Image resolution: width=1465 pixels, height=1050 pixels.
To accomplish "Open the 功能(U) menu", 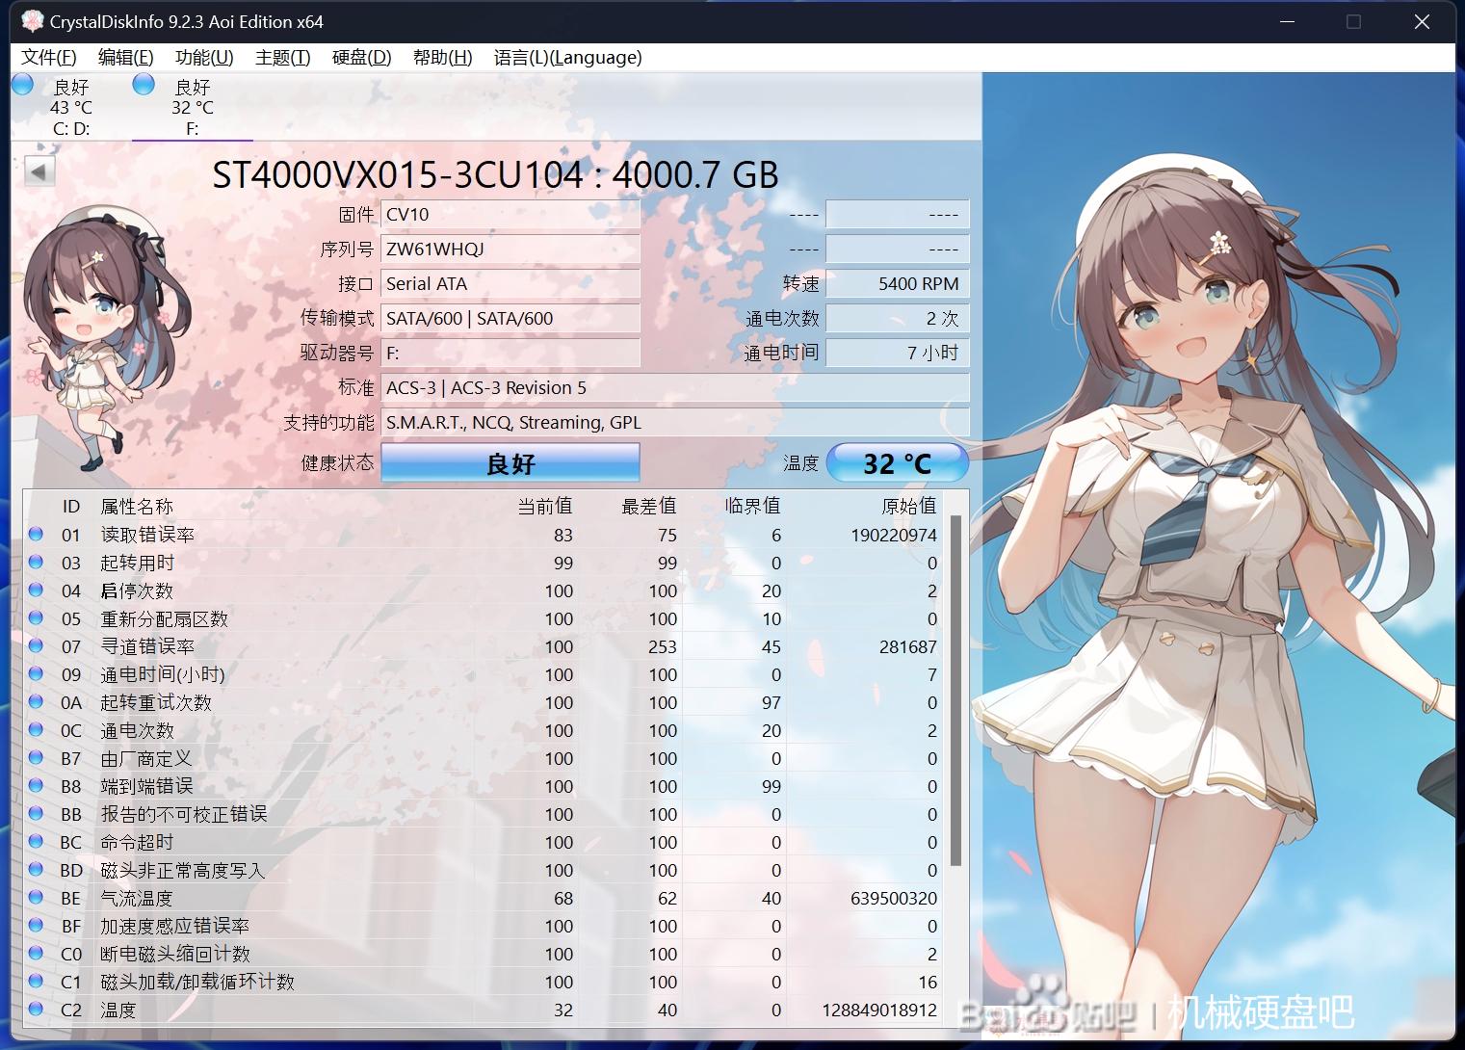I will tap(204, 57).
